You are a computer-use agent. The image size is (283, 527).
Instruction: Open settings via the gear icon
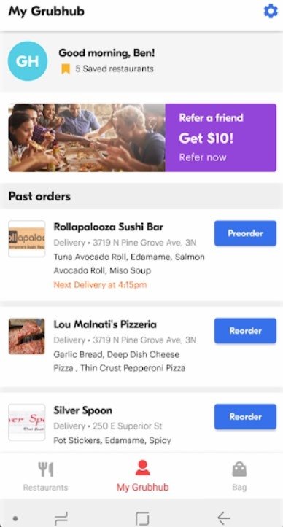pyautogui.click(x=271, y=12)
